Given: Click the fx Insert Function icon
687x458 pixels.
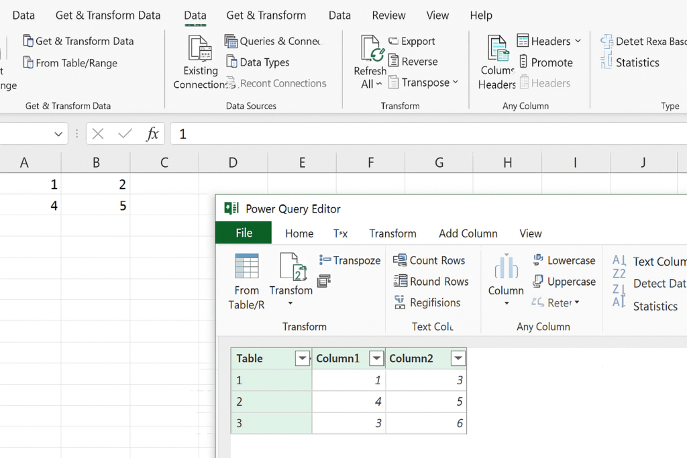Looking at the screenshot, I should tap(152, 133).
